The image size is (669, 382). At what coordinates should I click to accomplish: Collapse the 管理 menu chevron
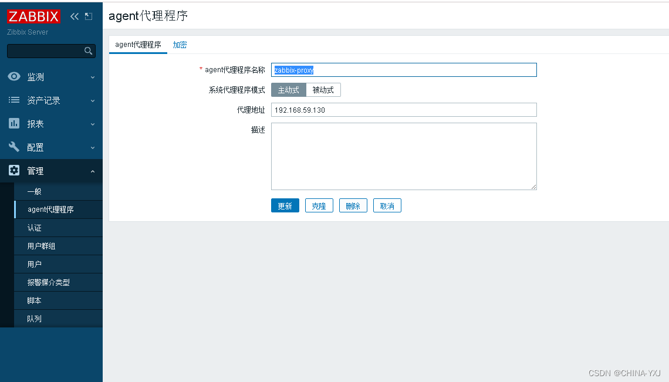93,171
